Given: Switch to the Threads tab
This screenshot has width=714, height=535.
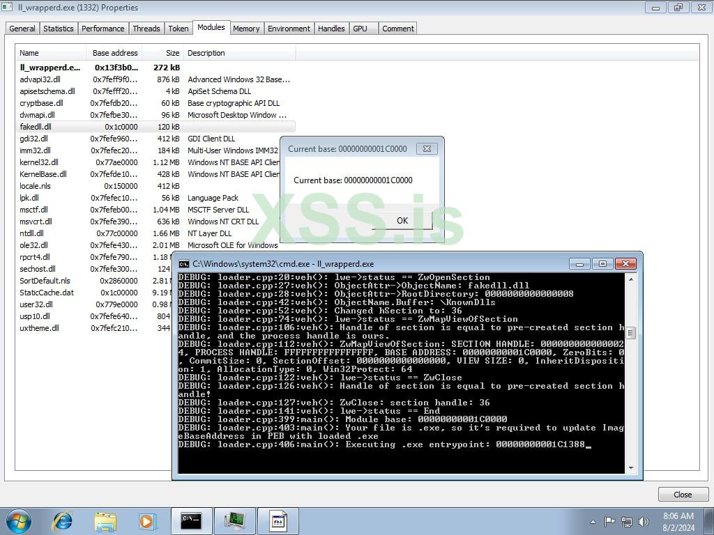Looking at the screenshot, I should click(146, 29).
